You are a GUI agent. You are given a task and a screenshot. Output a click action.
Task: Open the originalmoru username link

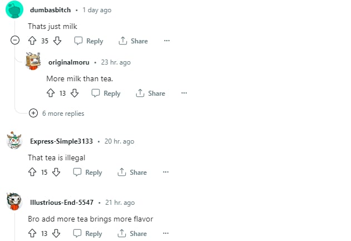[x=69, y=62]
